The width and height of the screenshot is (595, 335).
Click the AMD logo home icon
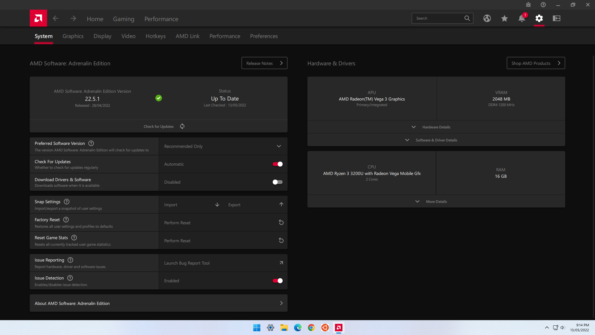pos(38,18)
